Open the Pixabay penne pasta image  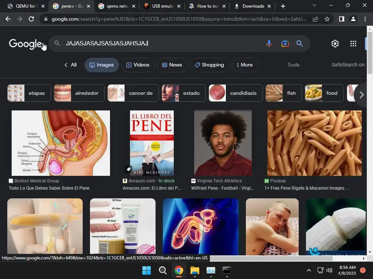[314, 143]
